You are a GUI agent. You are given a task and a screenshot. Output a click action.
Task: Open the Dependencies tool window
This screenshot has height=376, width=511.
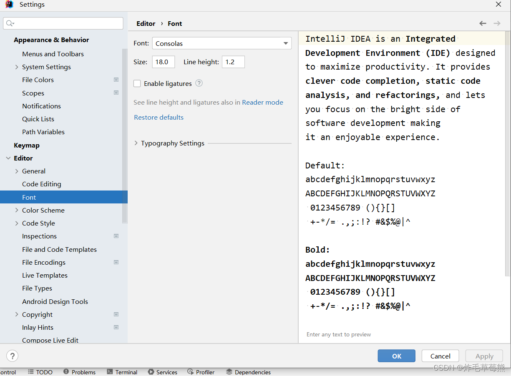[248, 372]
